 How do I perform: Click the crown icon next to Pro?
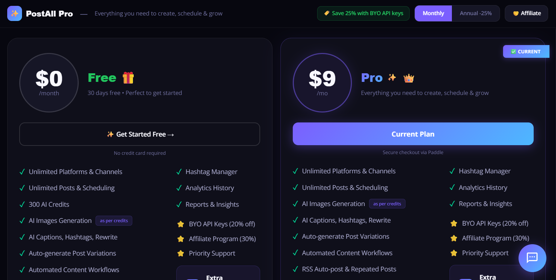click(409, 78)
